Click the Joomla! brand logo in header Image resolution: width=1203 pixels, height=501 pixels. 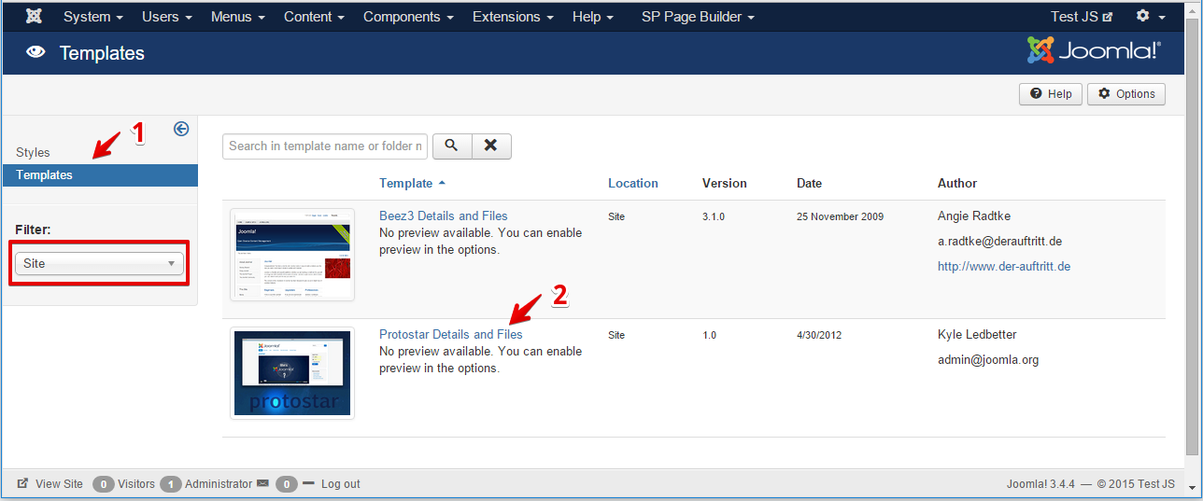tap(1094, 51)
